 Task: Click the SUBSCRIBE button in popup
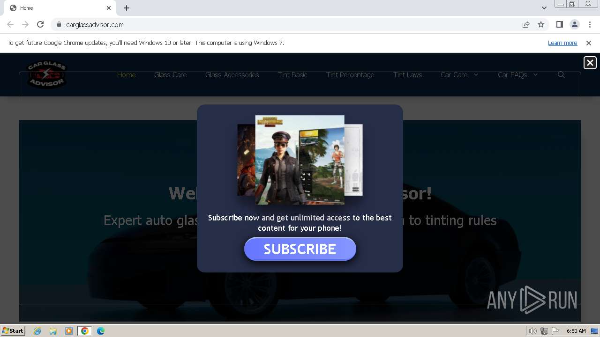click(x=300, y=249)
